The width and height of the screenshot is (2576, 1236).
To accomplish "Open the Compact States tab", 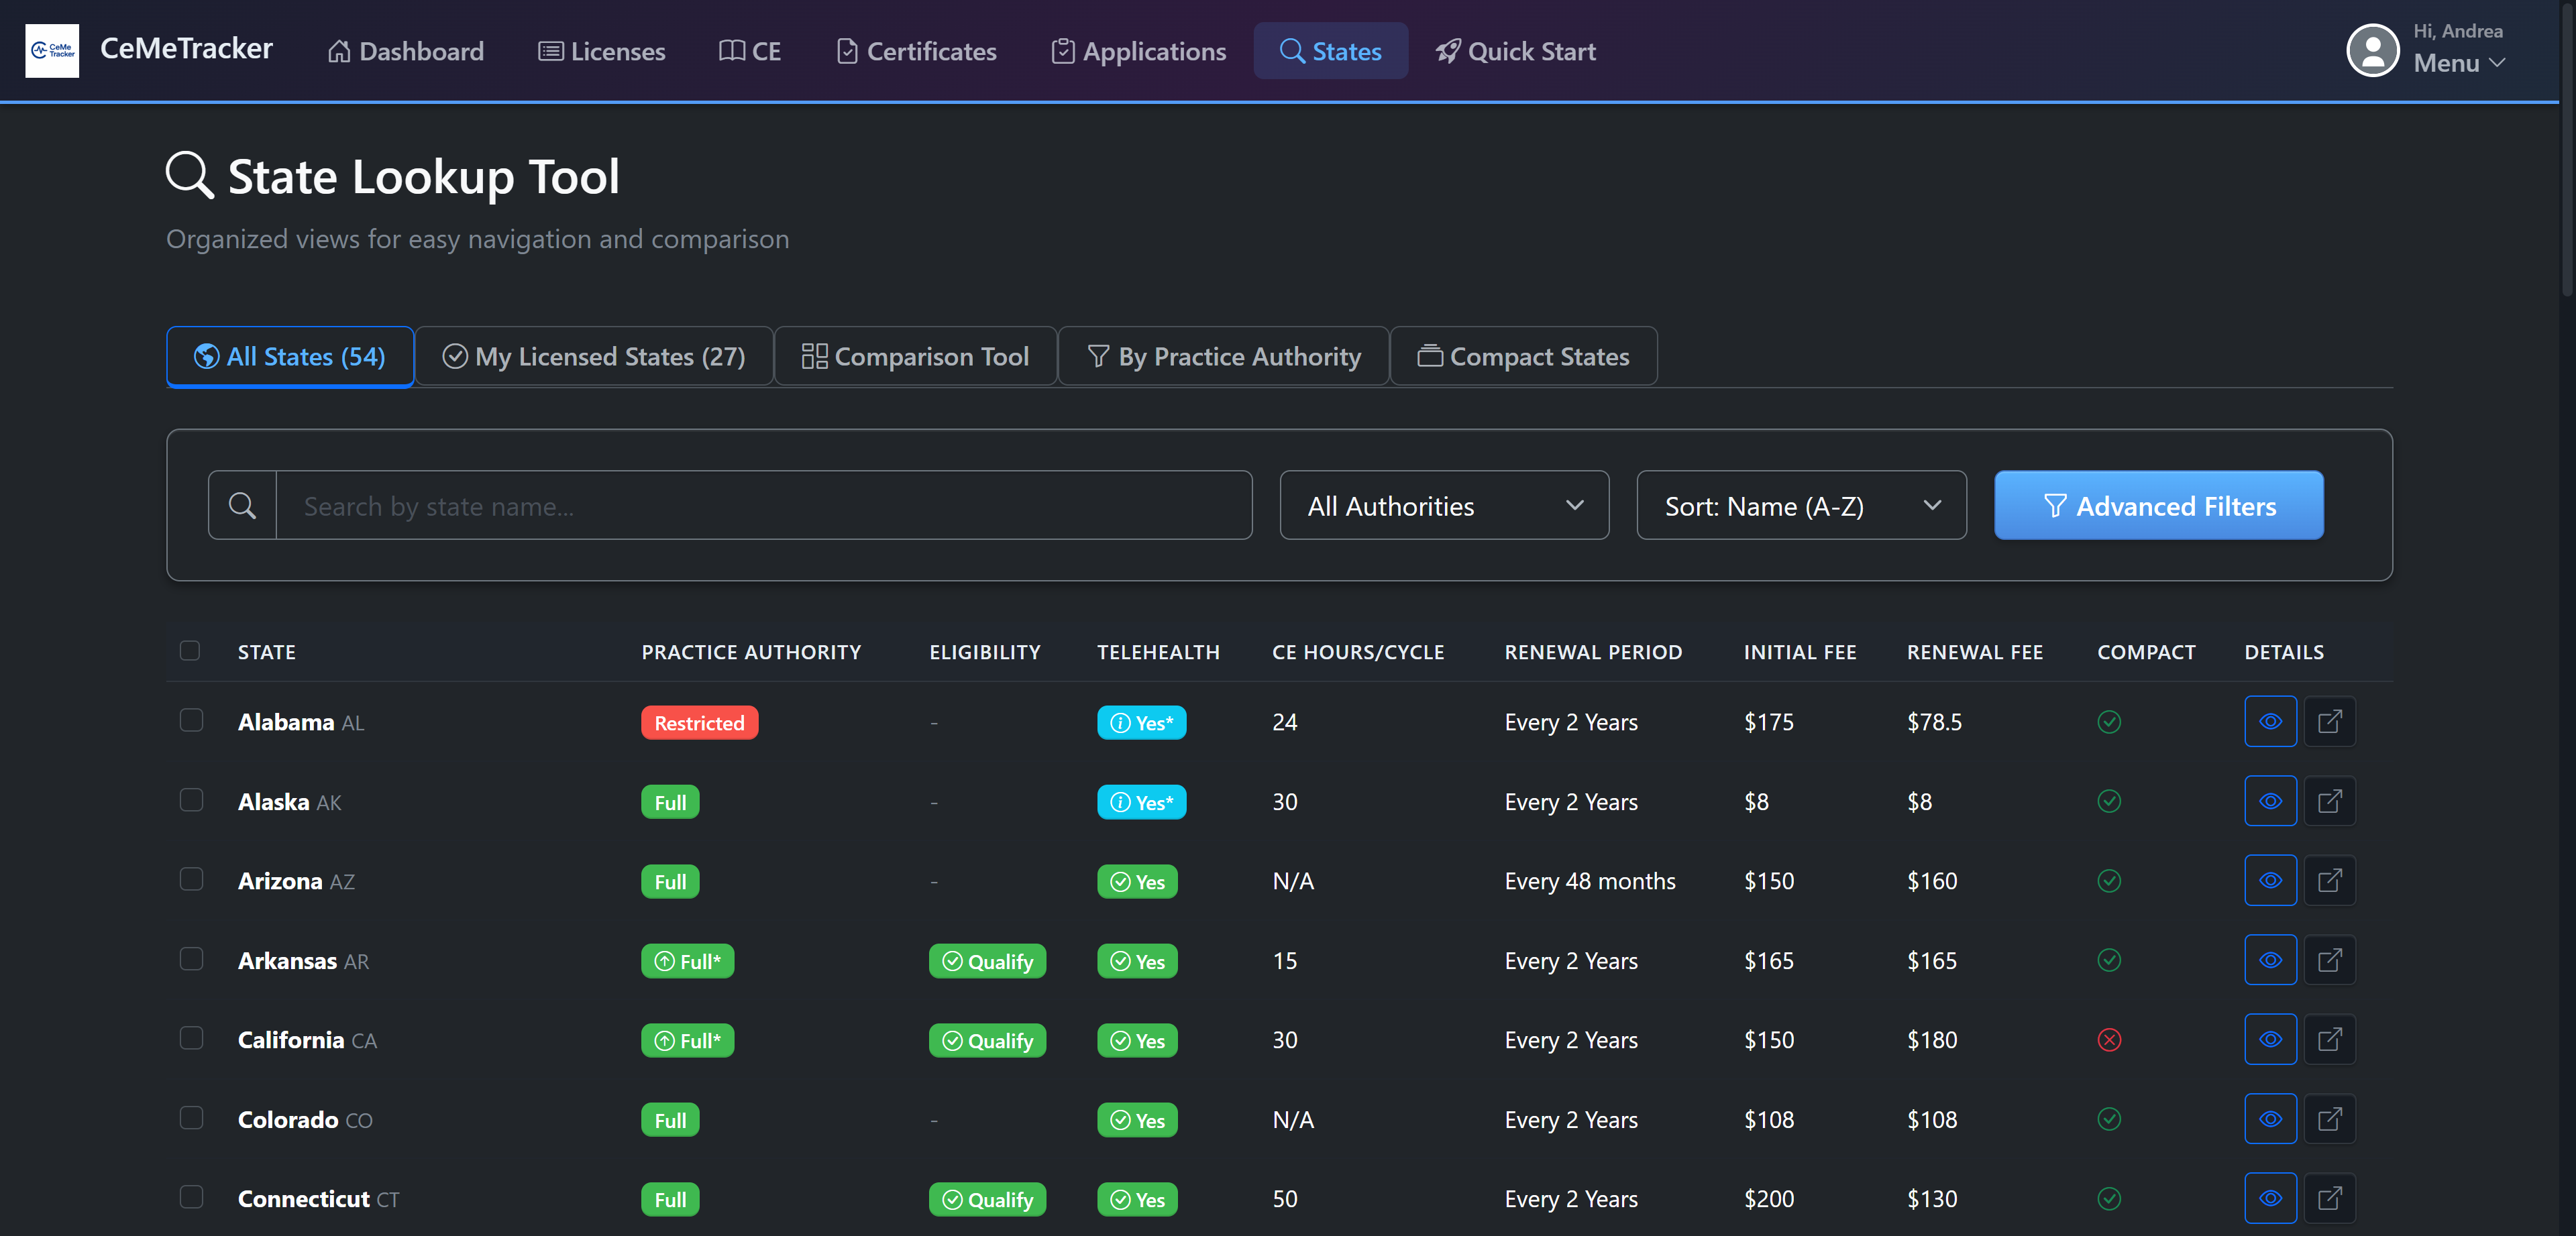I will (1523, 356).
